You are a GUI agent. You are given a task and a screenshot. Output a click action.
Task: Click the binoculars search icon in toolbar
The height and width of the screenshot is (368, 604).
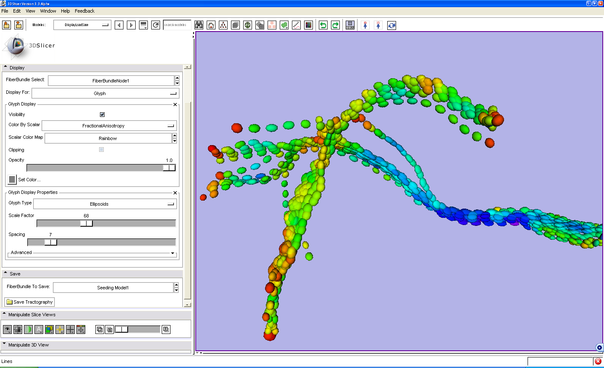tap(199, 25)
